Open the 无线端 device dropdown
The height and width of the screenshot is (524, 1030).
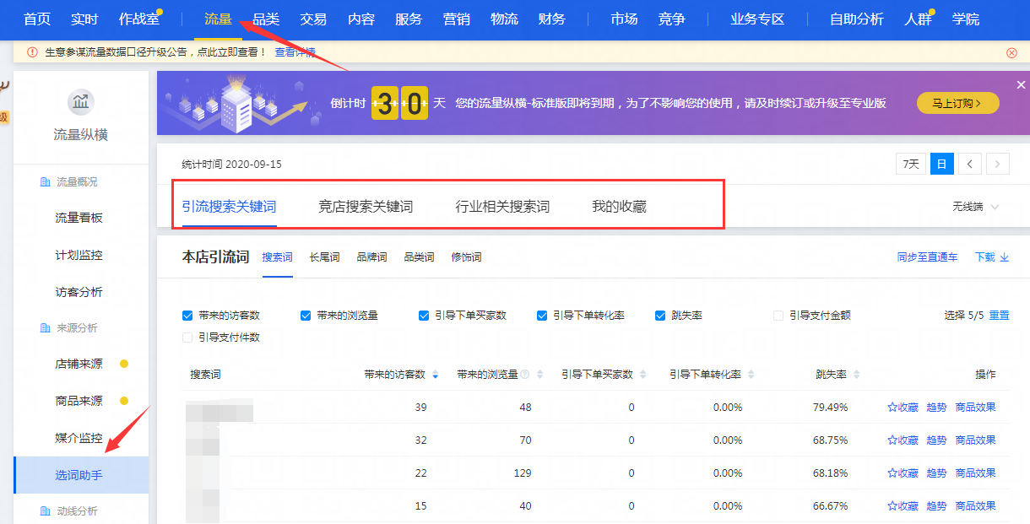[x=975, y=207]
